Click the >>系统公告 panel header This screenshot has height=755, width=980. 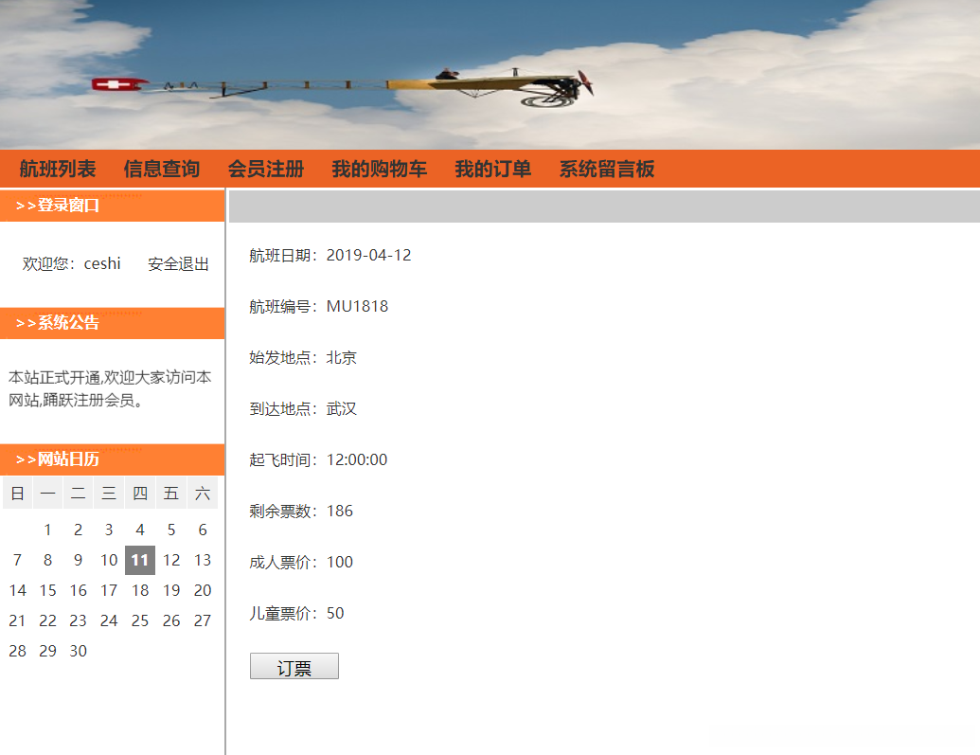[x=112, y=323]
